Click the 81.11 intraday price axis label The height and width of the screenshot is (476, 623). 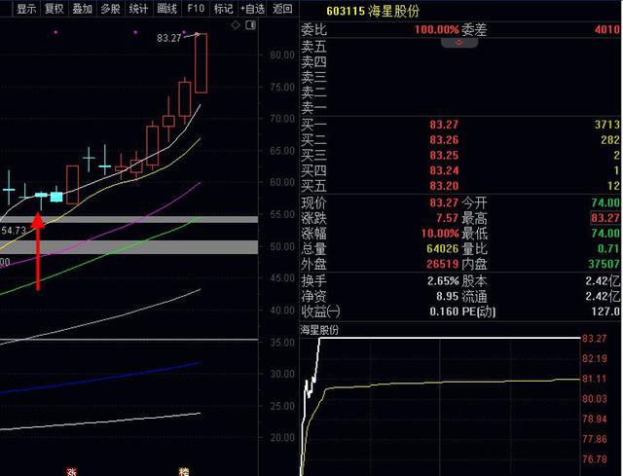tap(595, 379)
